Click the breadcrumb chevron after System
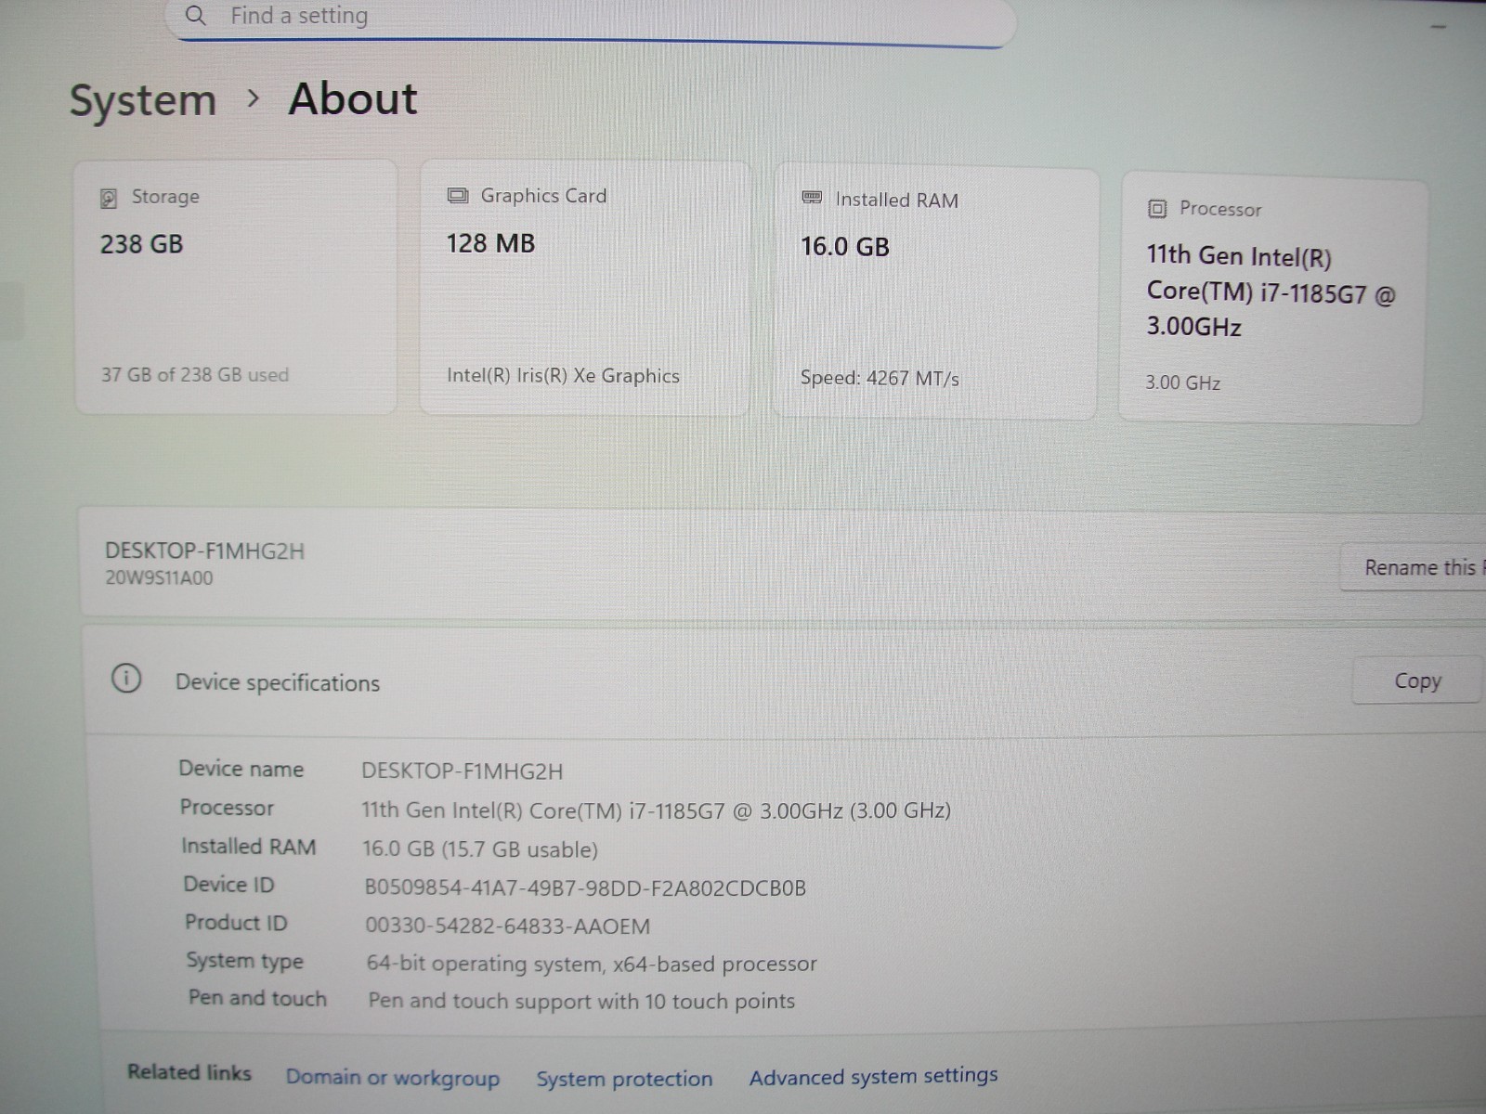This screenshot has width=1486, height=1114. click(x=253, y=98)
